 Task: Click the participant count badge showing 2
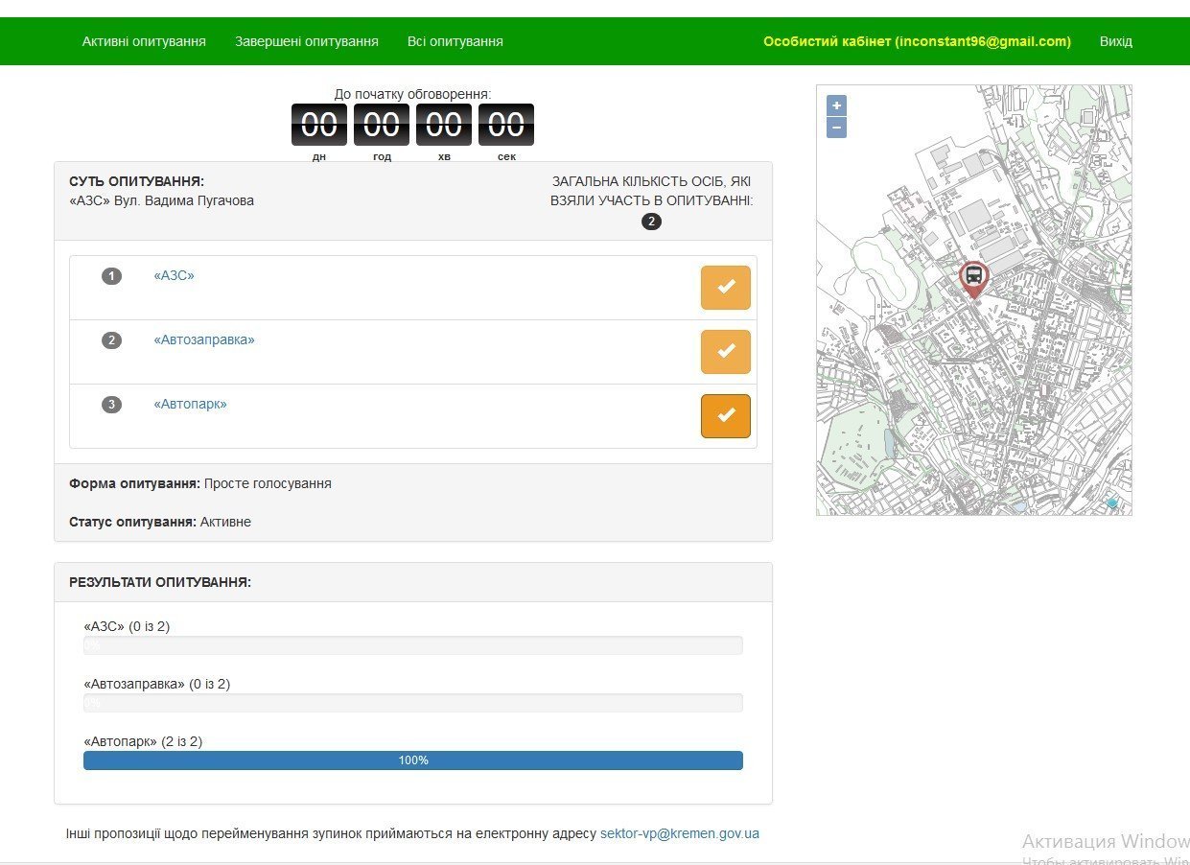point(651,222)
